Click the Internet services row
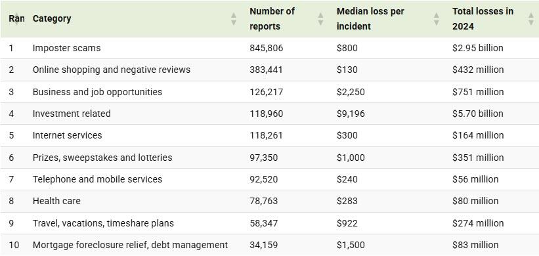 [x=269, y=135]
